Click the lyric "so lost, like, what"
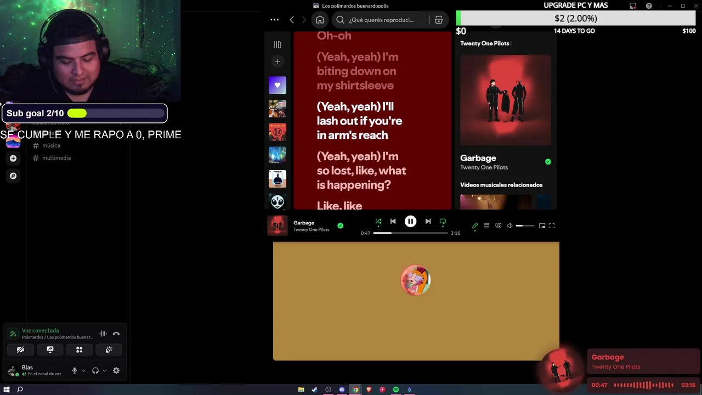This screenshot has width=702, height=395. (361, 170)
